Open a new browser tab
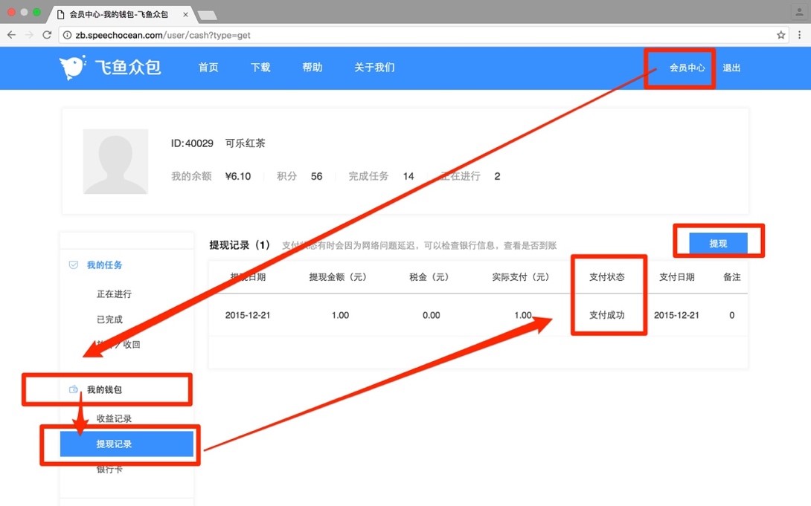Image resolution: width=811 pixels, height=506 pixels. tap(207, 16)
